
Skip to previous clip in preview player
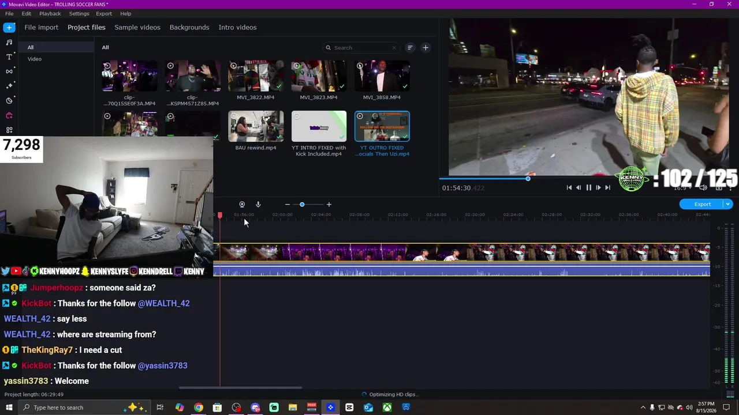(x=569, y=187)
